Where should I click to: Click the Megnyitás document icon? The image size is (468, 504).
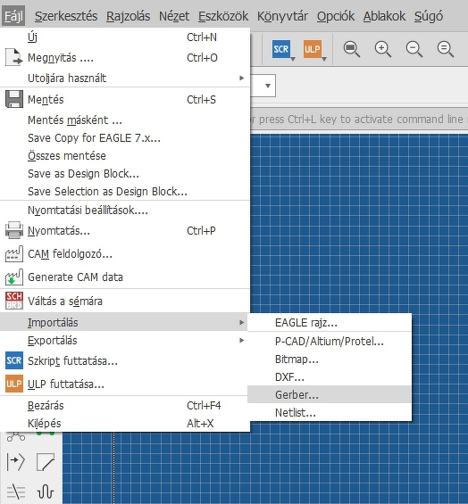(x=13, y=57)
